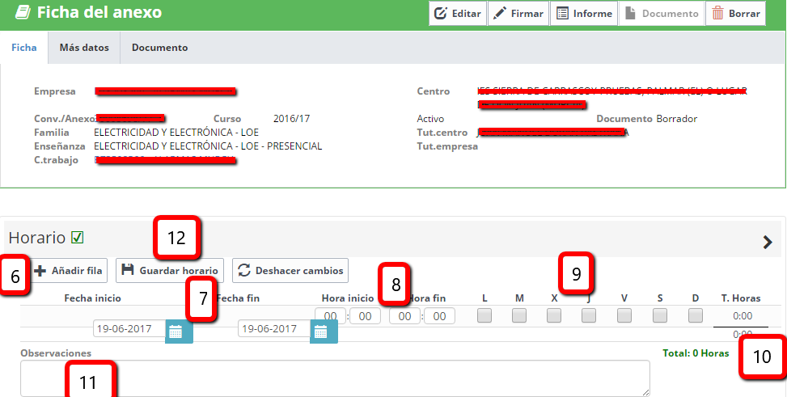Click the Editar pencil button
The height and width of the screenshot is (397, 787).
point(457,14)
